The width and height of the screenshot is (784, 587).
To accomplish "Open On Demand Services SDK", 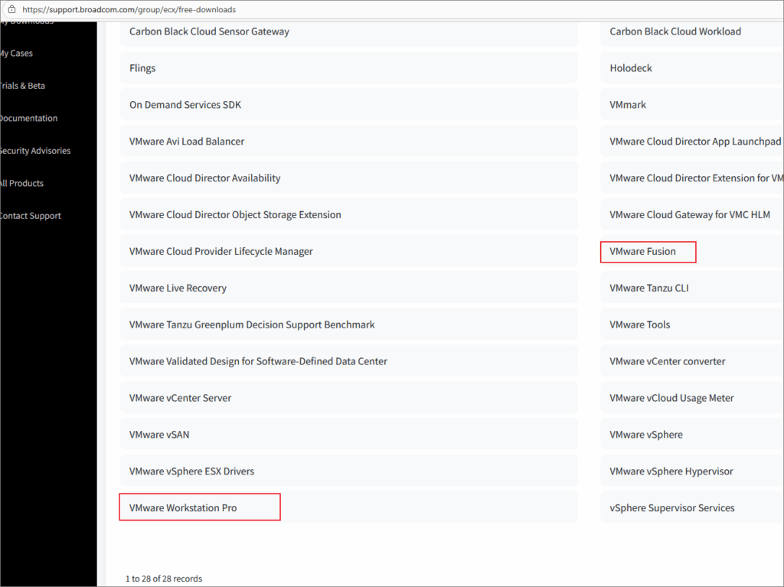I will 185,105.
